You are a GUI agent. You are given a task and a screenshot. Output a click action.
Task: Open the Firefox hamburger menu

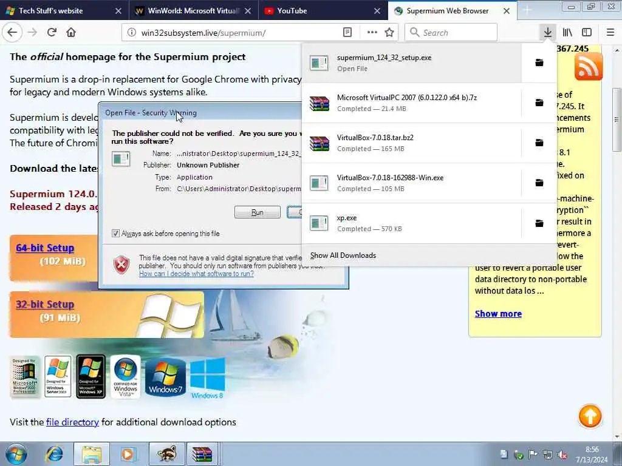(610, 33)
